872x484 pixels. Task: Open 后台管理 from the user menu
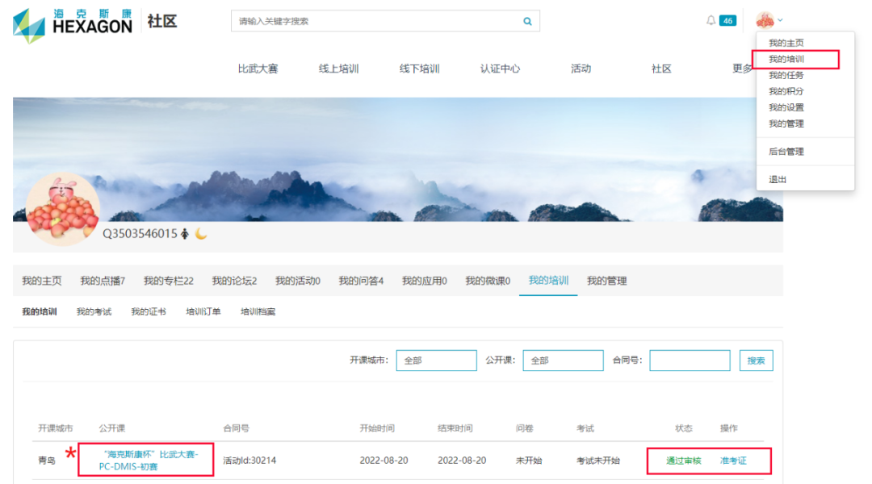click(786, 152)
